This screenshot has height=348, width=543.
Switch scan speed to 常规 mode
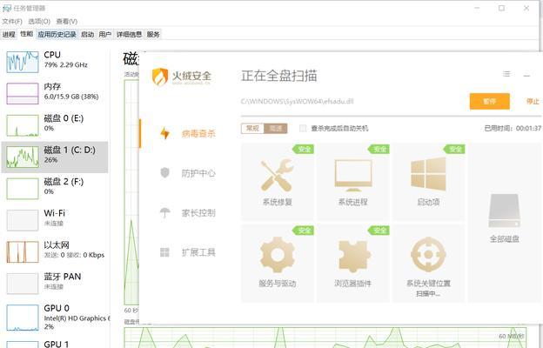coord(252,129)
